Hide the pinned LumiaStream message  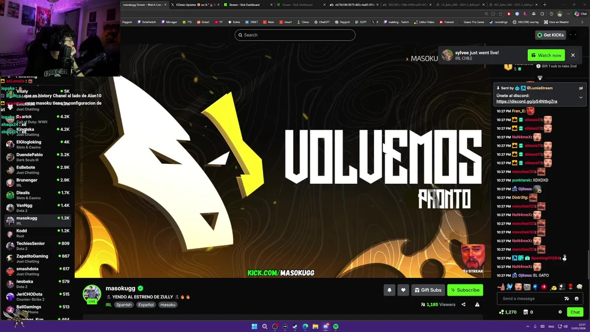581,88
